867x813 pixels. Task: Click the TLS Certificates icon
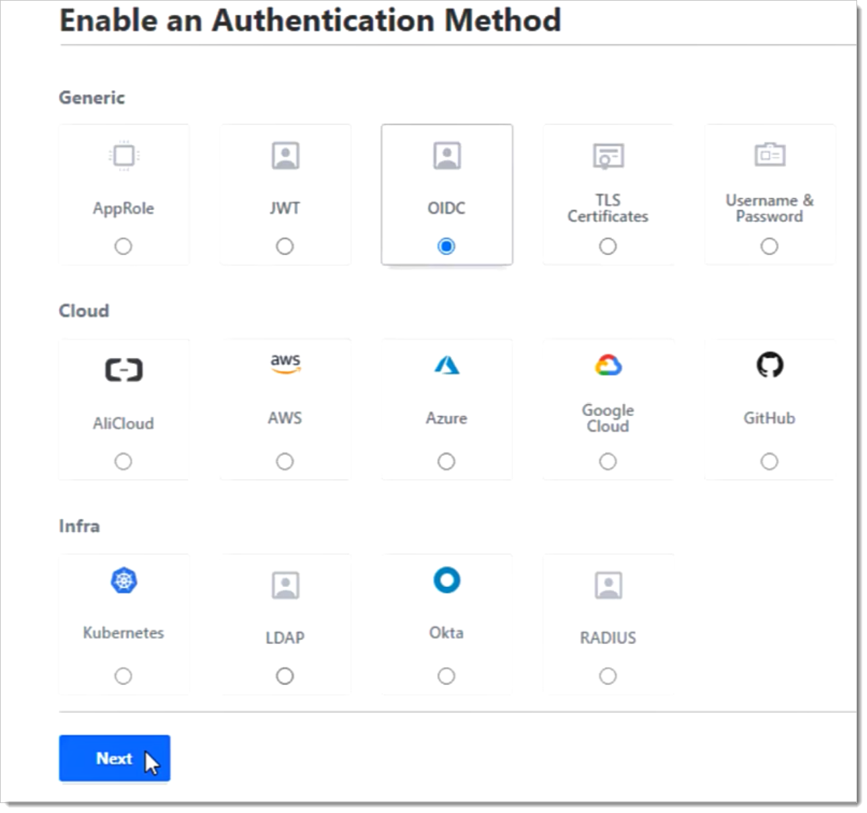608,156
